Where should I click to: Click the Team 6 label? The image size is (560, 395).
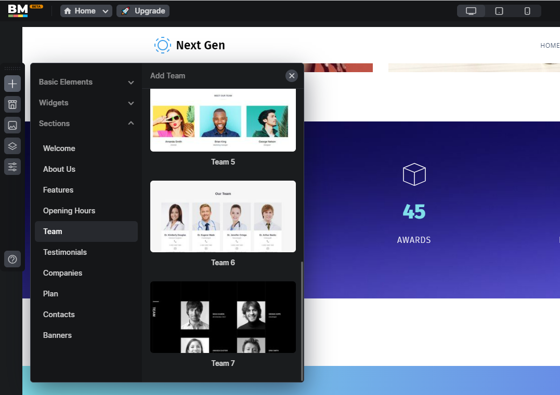tap(223, 263)
